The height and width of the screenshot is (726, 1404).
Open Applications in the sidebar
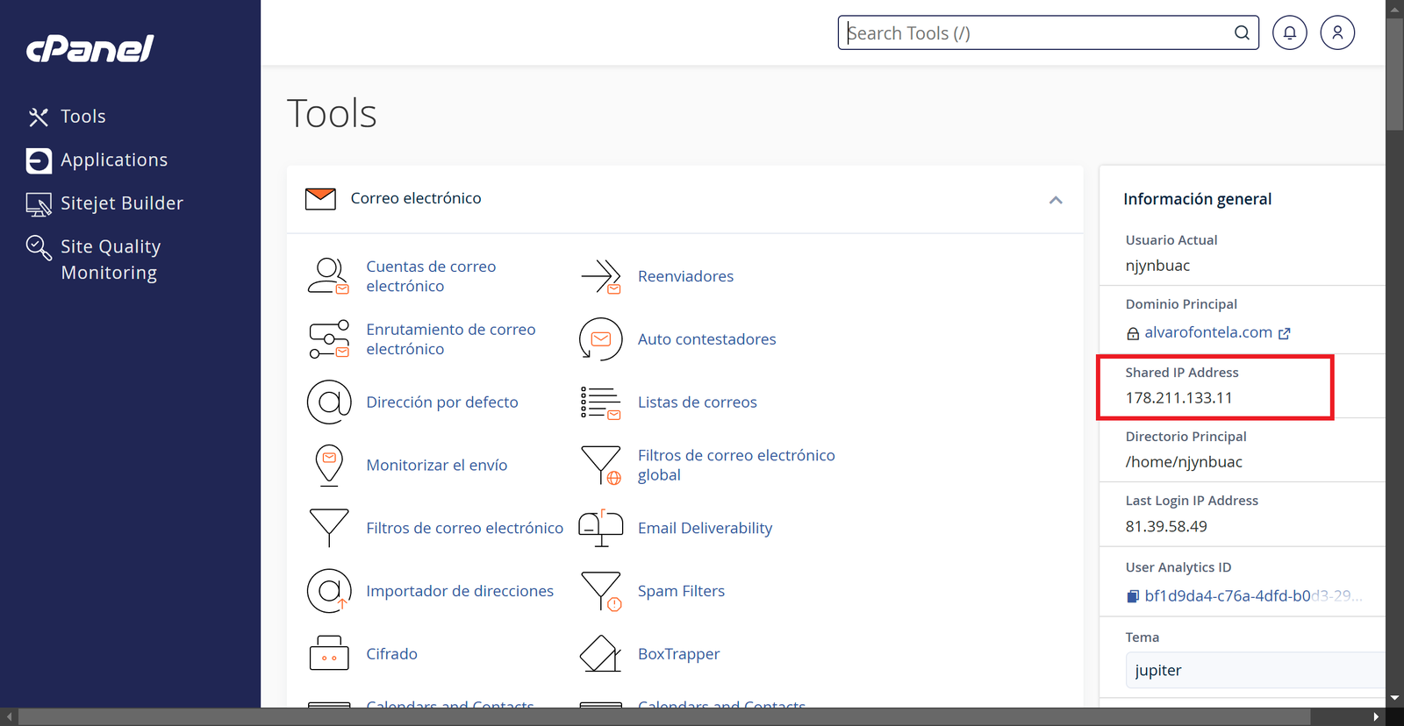coord(114,160)
